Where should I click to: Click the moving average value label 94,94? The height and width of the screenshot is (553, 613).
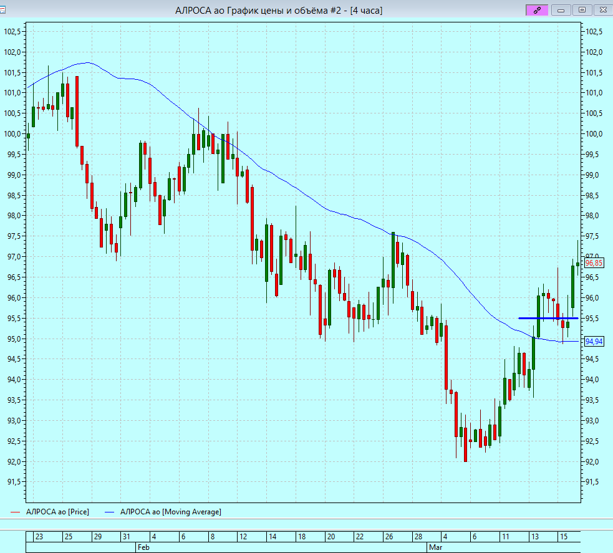pyautogui.click(x=594, y=342)
